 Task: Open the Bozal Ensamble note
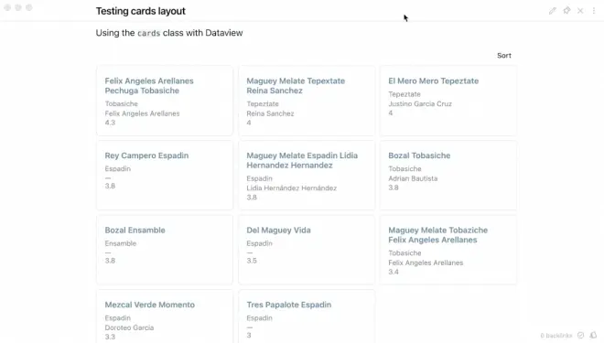[x=135, y=230]
